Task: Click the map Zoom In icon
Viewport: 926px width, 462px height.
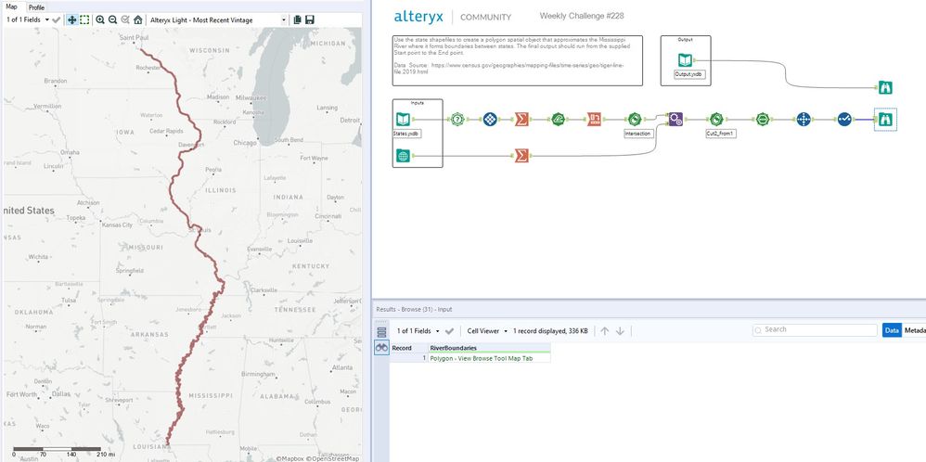Action: (100, 19)
